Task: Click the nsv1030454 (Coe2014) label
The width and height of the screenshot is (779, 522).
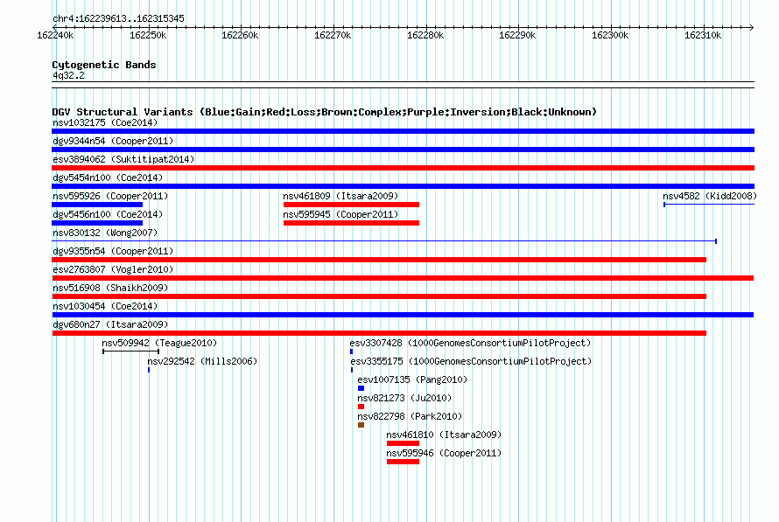Action: click(105, 306)
